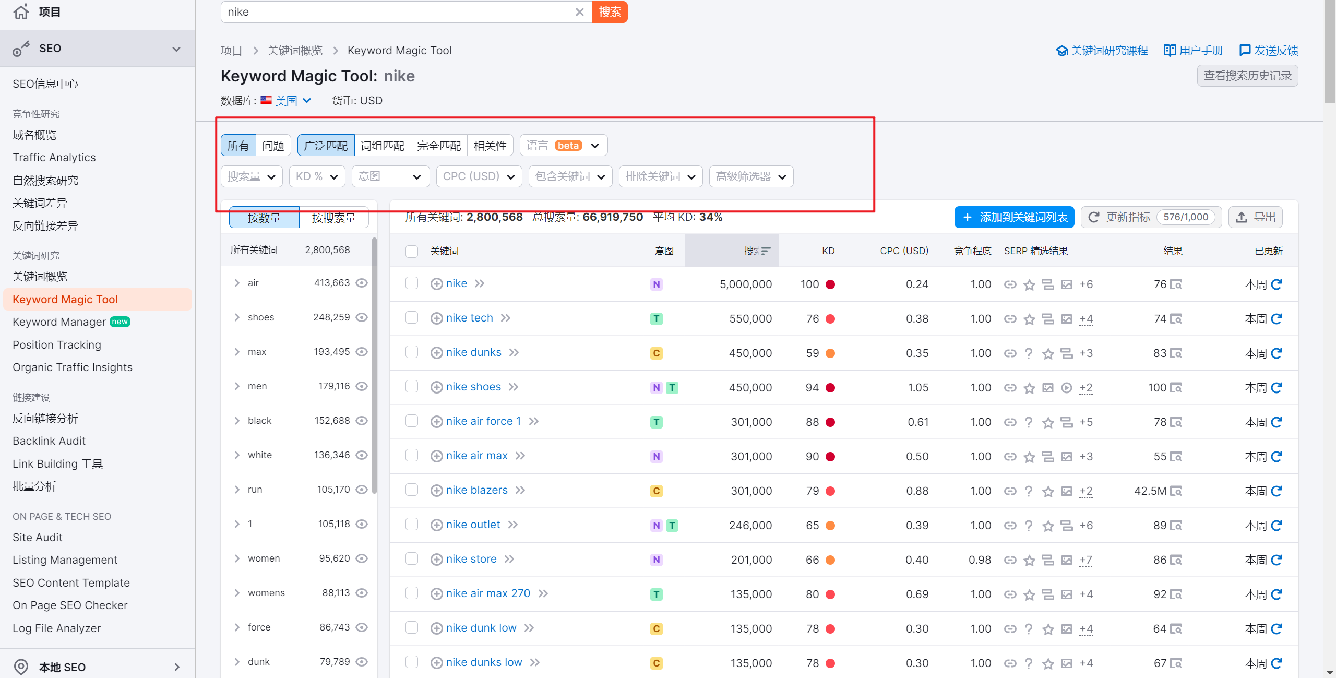The height and width of the screenshot is (678, 1336).
Task: Click the 添加到关键词列表 button
Action: (x=1014, y=217)
